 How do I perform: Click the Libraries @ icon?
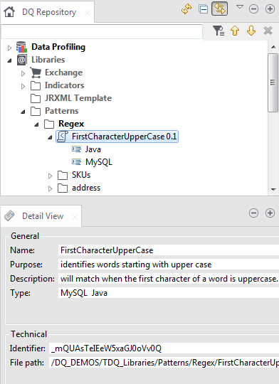21,60
